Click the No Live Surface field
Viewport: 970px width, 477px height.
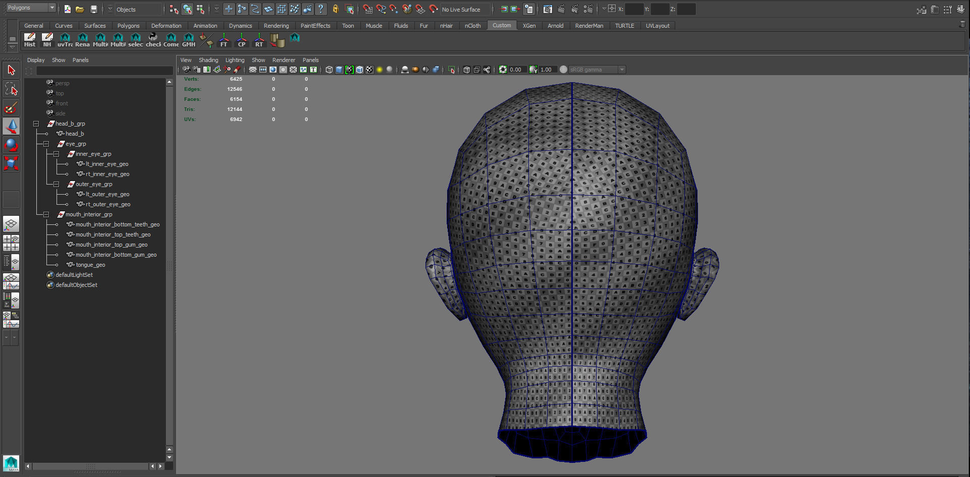pyautogui.click(x=465, y=9)
